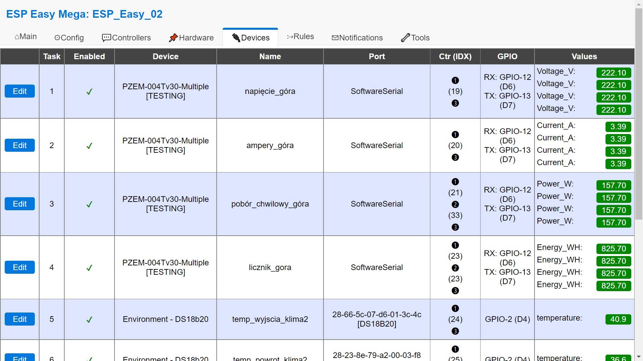Image resolution: width=643 pixels, height=361 pixels.
Task: Click the Ctr (IDX) column header
Action: tap(455, 56)
